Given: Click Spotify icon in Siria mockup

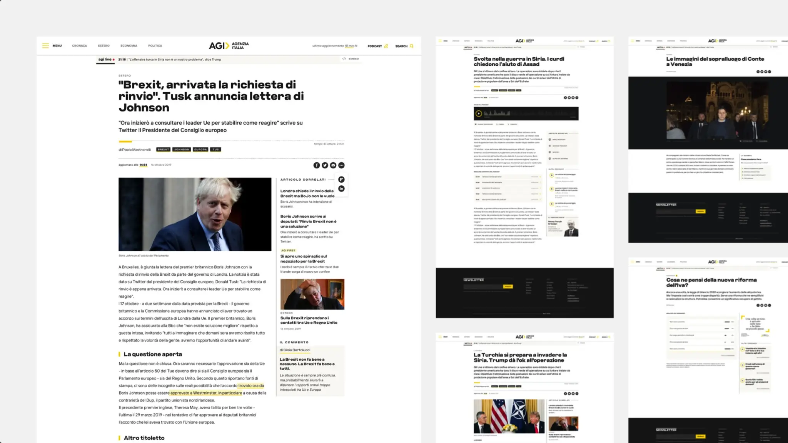Looking at the screenshot, I should click(x=550, y=152).
